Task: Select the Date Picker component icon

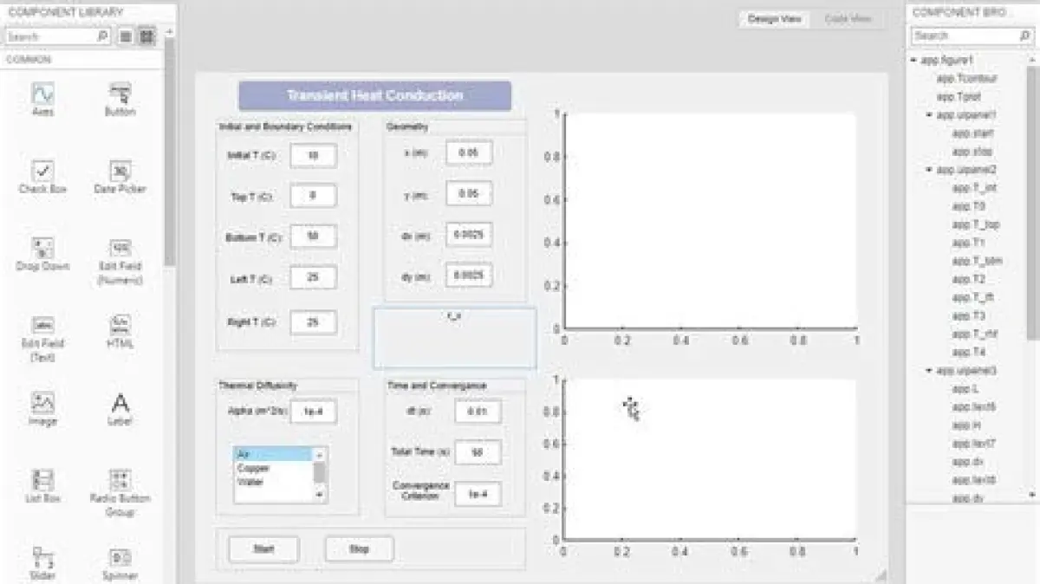Action: click(120, 171)
